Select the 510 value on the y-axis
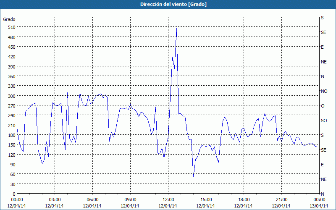The height and width of the screenshot is (210, 336). coord(12,27)
